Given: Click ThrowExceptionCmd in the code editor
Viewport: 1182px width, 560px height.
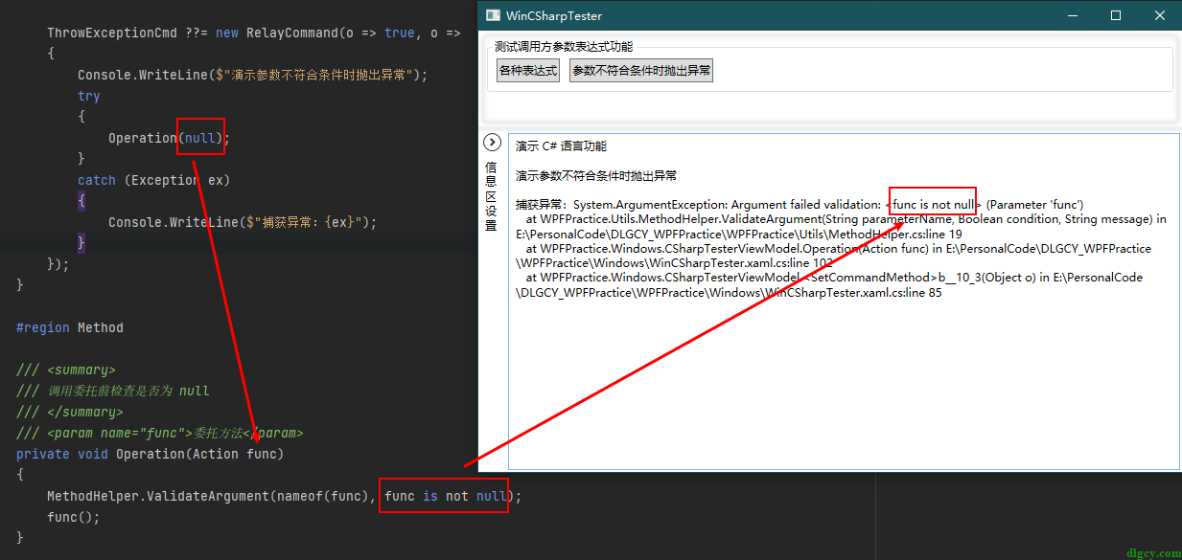Looking at the screenshot, I should pyautogui.click(x=112, y=33).
